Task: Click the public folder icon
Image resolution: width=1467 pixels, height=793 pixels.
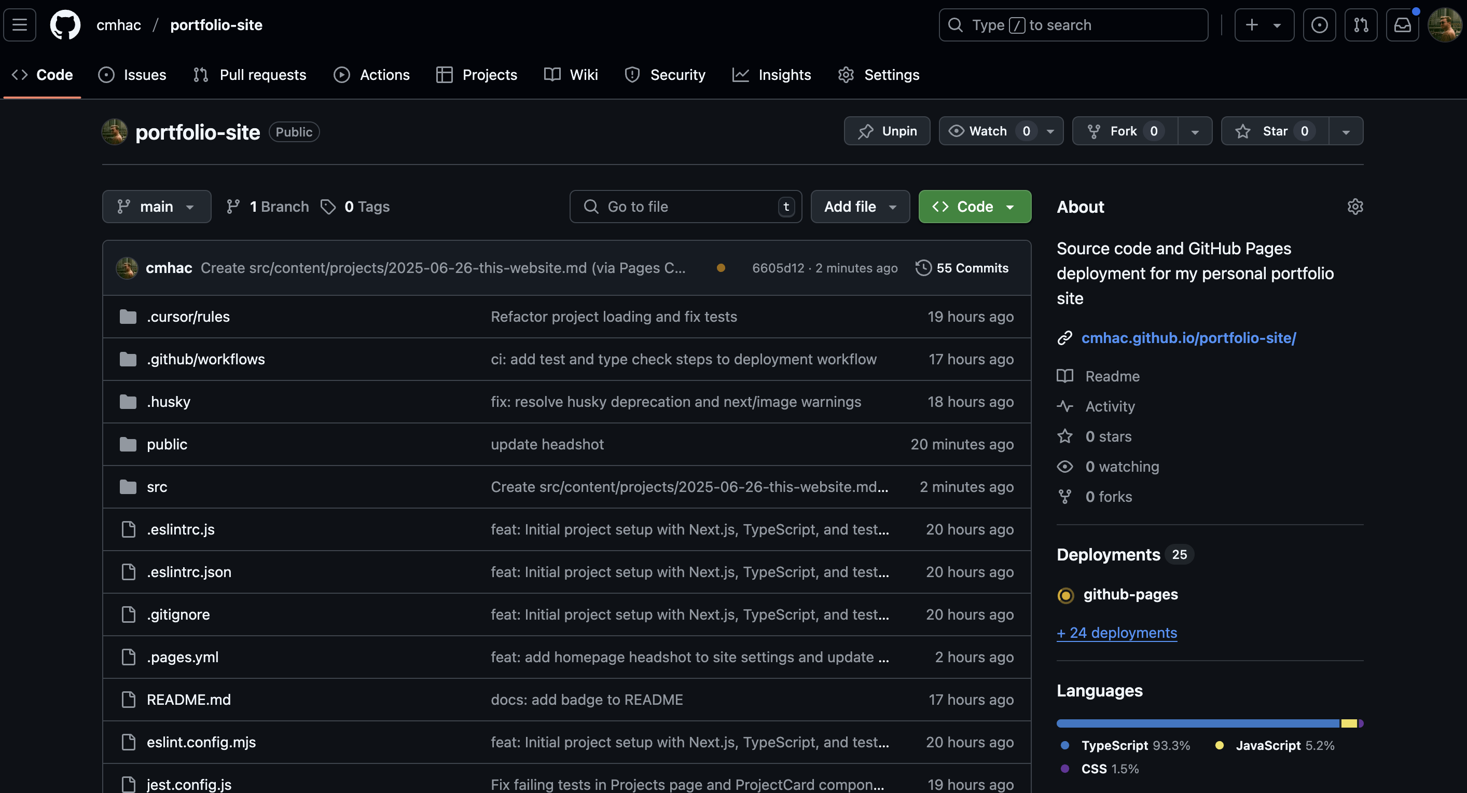Action: pyautogui.click(x=128, y=444)
